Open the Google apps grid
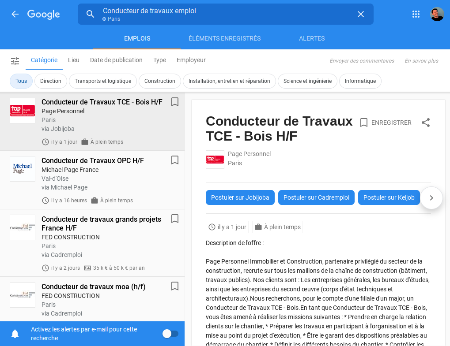This screenshot has height=346, width=450. coord(416,14)
